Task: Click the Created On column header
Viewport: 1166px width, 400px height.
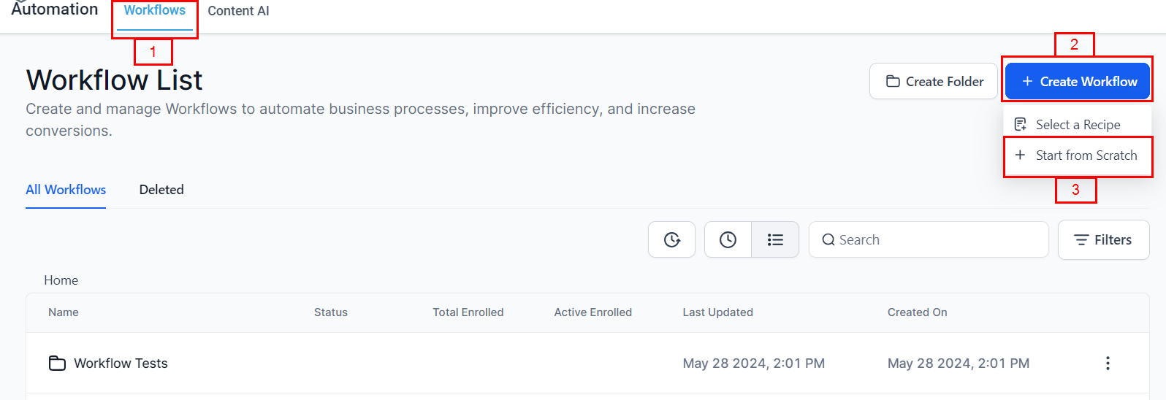Action: click(917, 312)
